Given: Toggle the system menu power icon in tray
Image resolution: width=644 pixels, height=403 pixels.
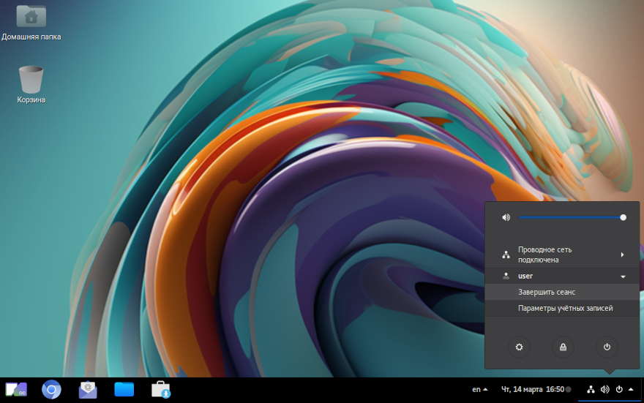Looking at the screenshot, I should coord(619,389).
